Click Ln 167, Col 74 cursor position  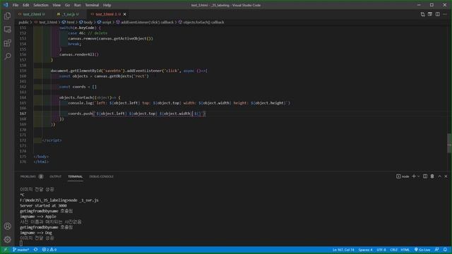(343, 250)
